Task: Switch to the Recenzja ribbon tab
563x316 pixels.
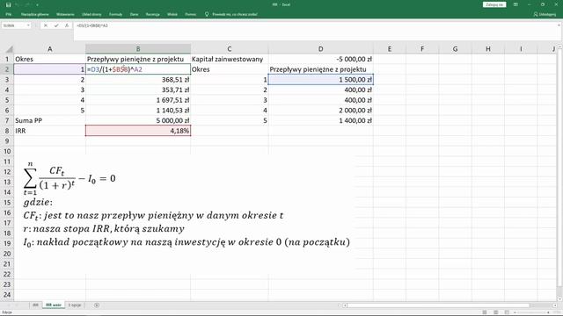Action: point(152,14)
